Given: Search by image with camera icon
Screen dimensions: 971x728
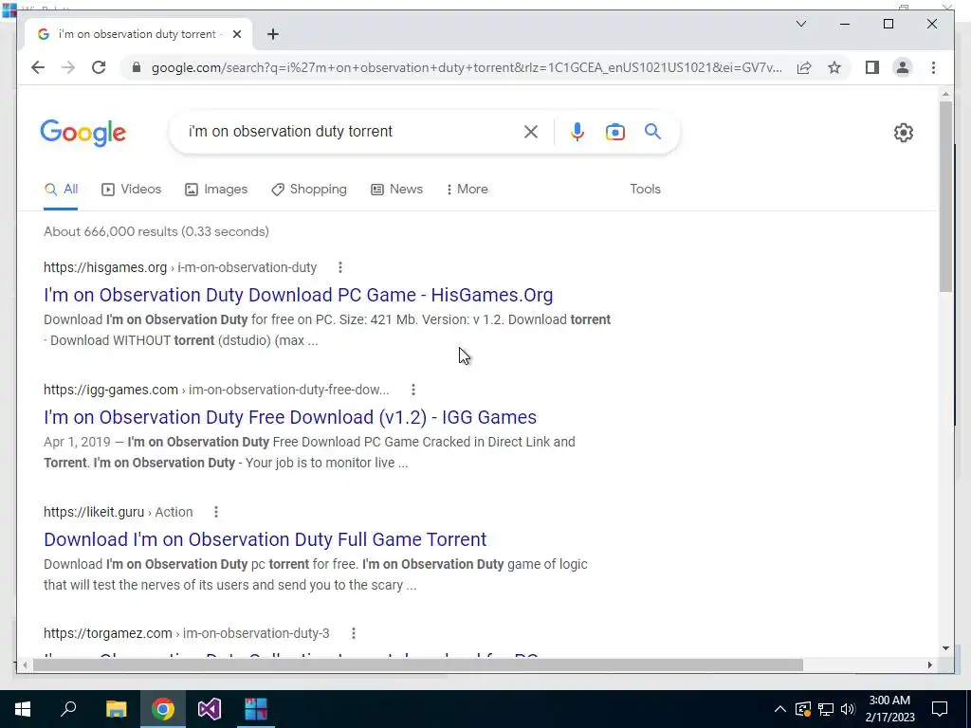Looking at the screenshot, I should (614, 131).
